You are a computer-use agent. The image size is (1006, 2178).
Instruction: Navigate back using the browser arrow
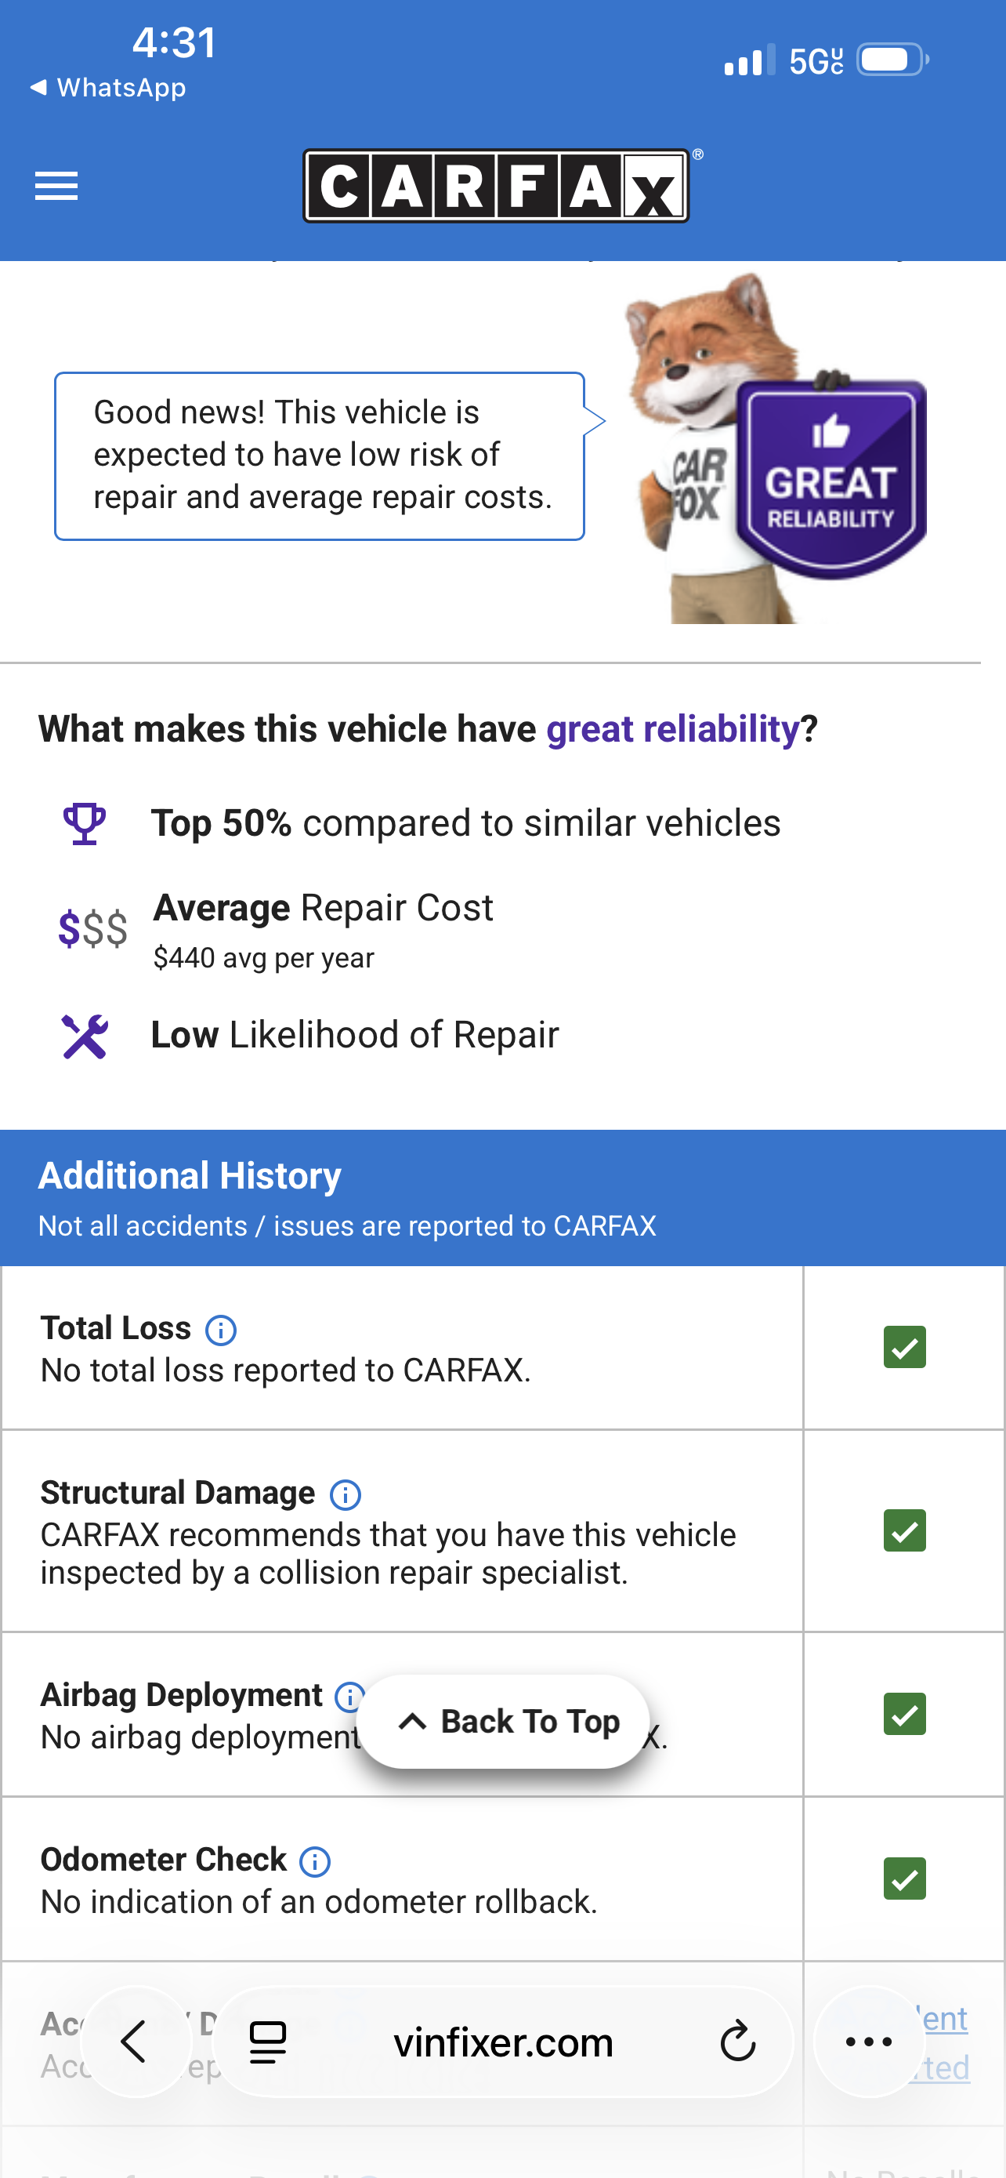click(133, 2041)
